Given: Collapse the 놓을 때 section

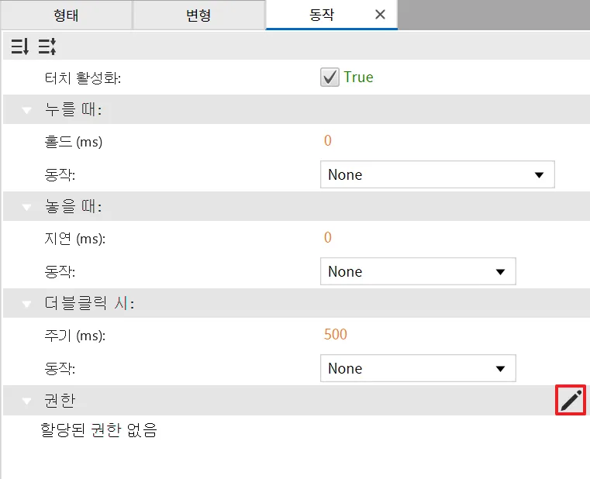Looking at the screenshot, I should click(27, 208).
